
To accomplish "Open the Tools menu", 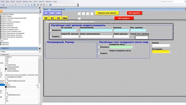I will coord(35,1).
